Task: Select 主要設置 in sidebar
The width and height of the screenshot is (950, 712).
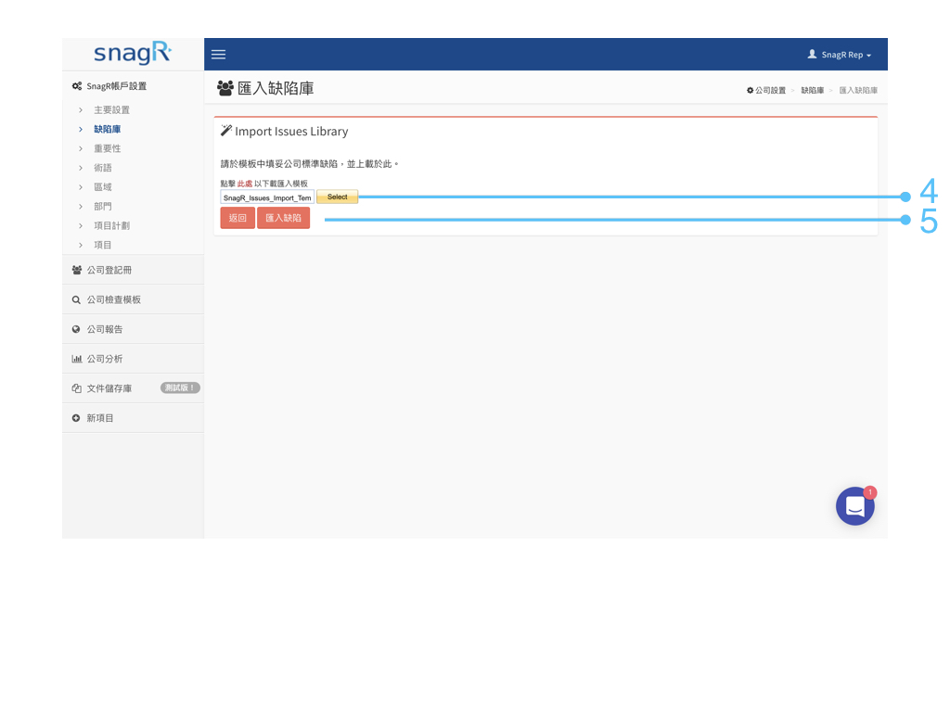Action: click(x=111, y=109)
